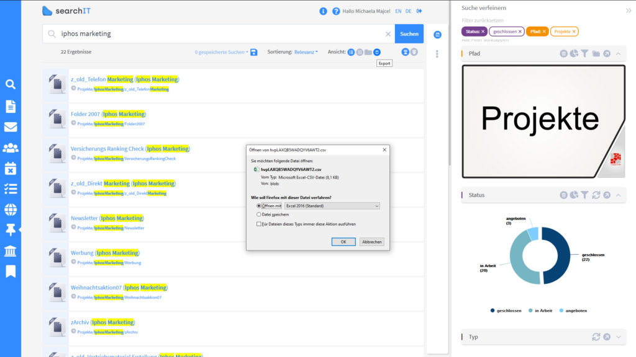Click the folder icon in the Pfad header

pos(596,53)
